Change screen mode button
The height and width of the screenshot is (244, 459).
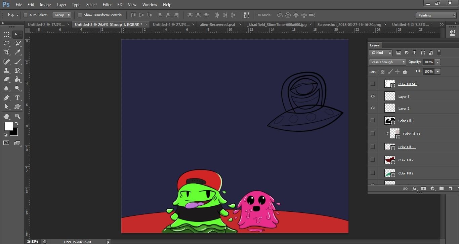point(17,143)
